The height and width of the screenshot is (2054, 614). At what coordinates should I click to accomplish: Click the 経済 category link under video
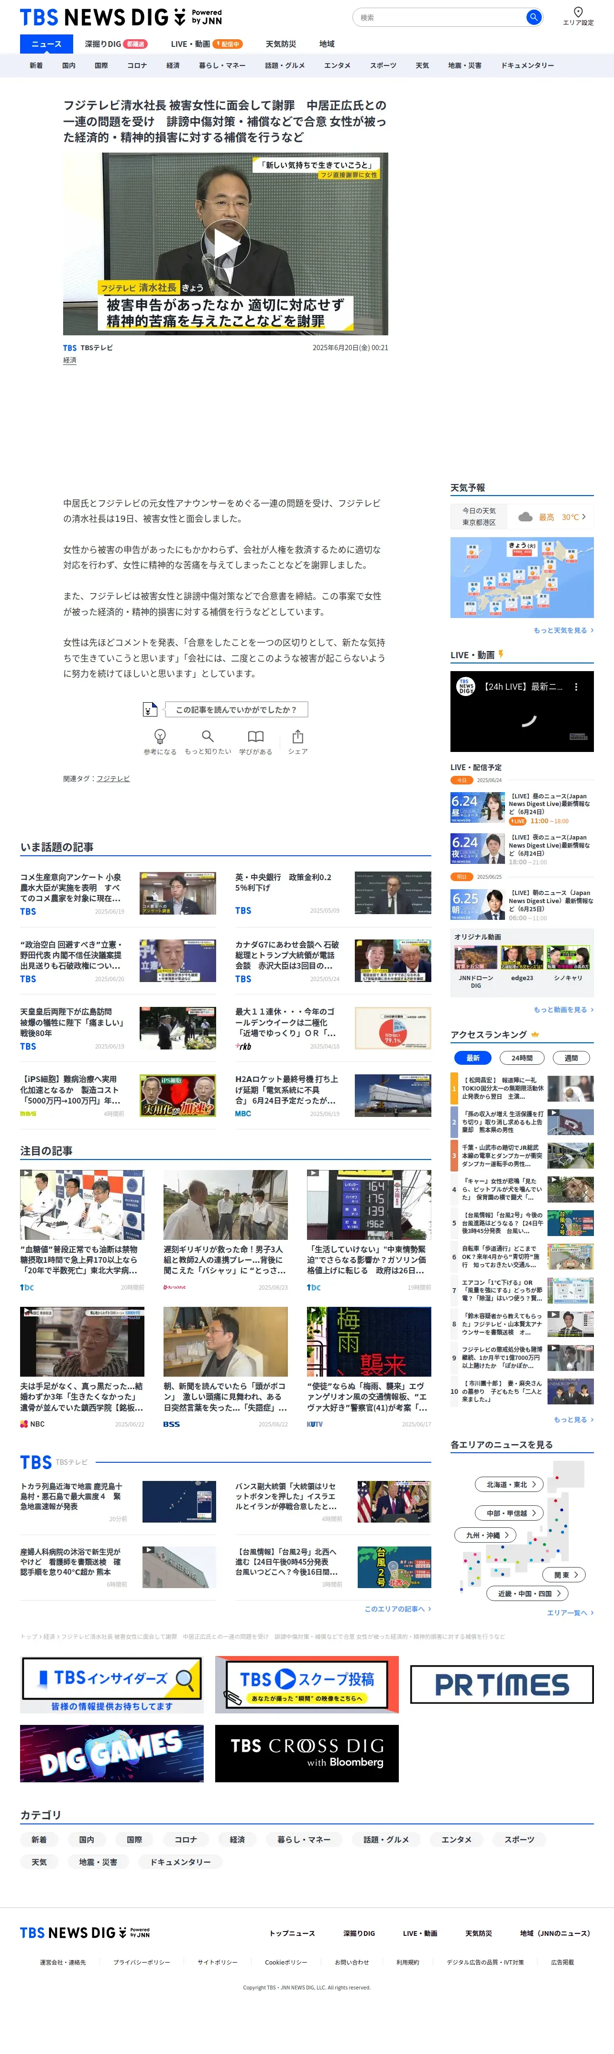click(70, 360)
